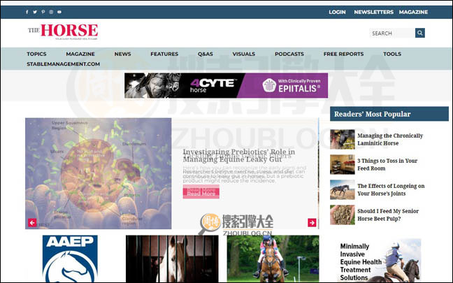This screenshot has height=283, width=453.
Task: Open Magazine link in top bar
Action: tap(413, 12)
